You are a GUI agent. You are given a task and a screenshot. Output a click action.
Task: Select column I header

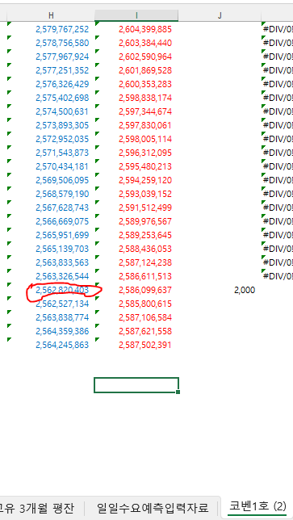point(136,15)
